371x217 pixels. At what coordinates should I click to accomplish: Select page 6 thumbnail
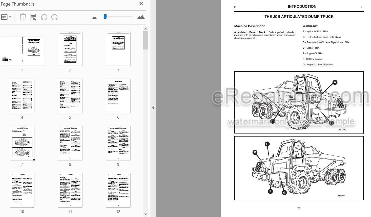click(118, 96)
